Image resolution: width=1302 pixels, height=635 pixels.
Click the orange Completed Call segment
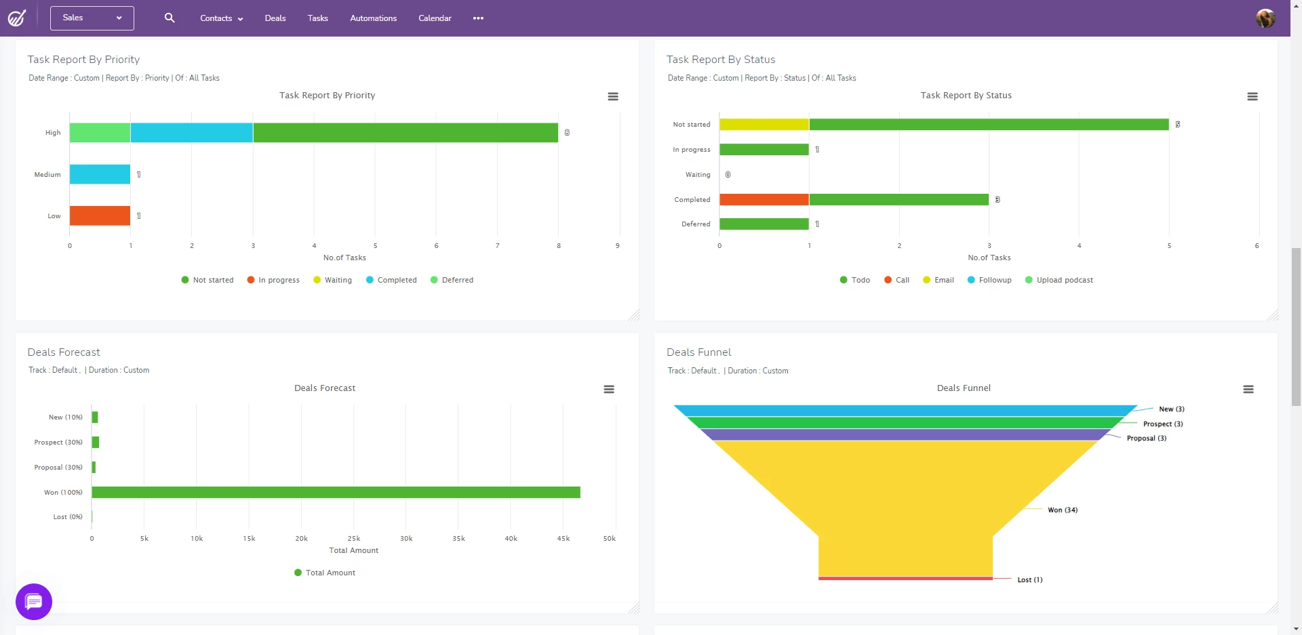tap(764, 199)
